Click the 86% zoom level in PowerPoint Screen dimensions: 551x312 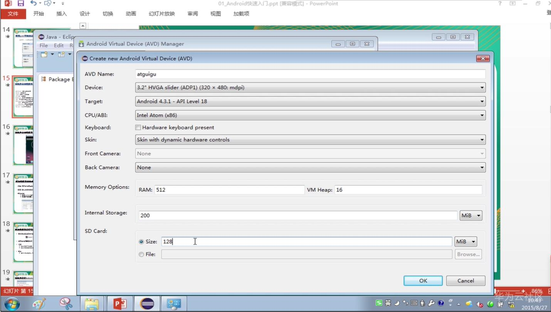[x=537, y=291]
